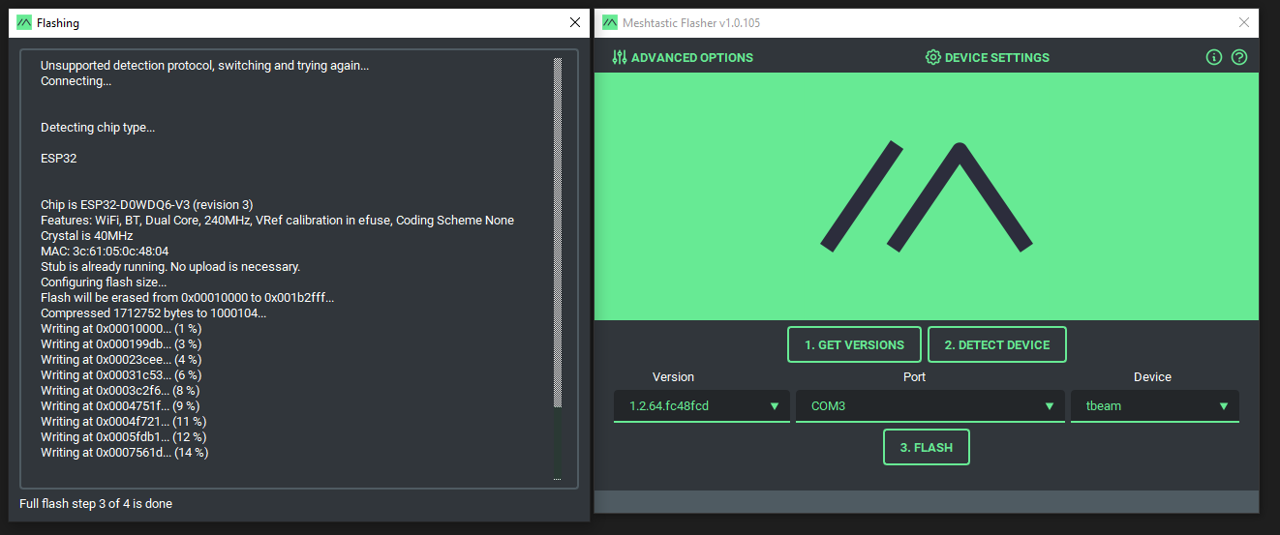Click the 'Flash will be erased from' log line
Image resolution: width=1280 pixels, height=535 pixels.
[x=188, y=298]
